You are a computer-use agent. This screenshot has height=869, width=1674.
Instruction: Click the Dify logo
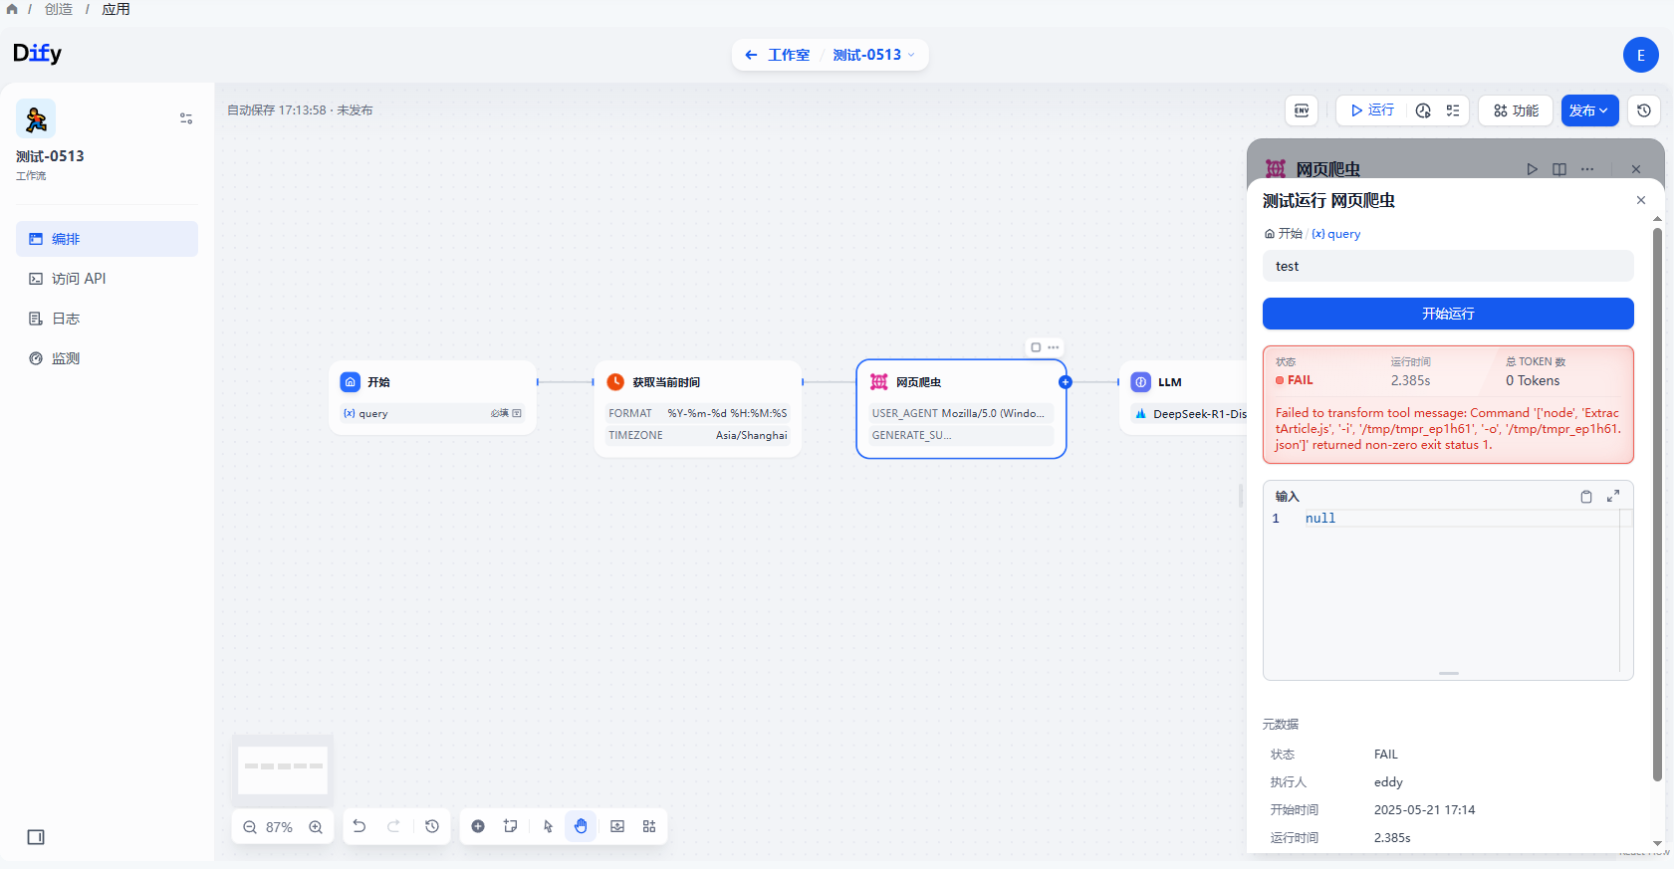[38, 54]
